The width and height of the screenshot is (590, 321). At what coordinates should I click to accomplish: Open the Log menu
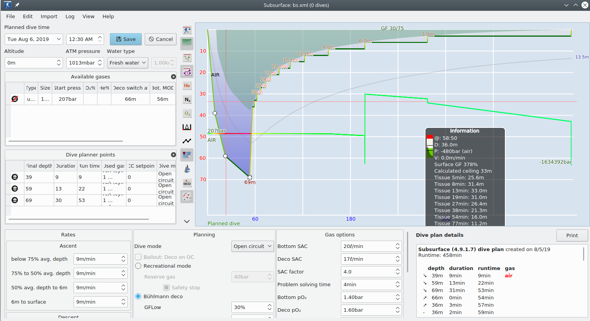click(x=70, y=16)
